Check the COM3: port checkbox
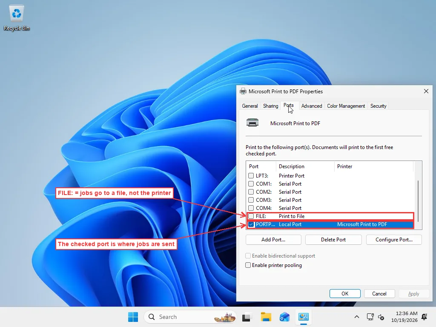 coord(251,200)
